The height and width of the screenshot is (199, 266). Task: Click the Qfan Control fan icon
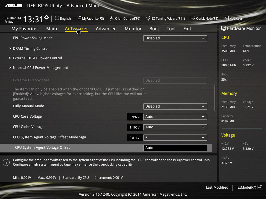pyautogui.click(x=112, y=18)
